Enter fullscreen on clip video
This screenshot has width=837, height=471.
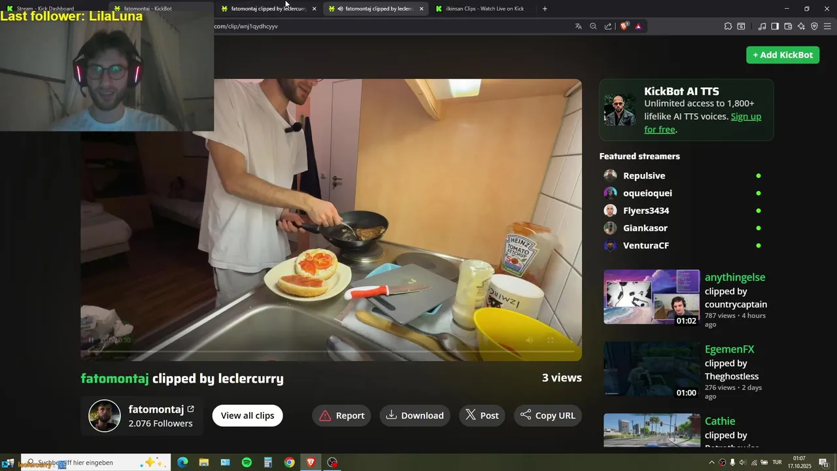click(551, 340)
